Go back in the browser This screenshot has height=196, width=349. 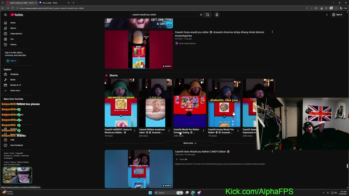[x=2, y=8]
